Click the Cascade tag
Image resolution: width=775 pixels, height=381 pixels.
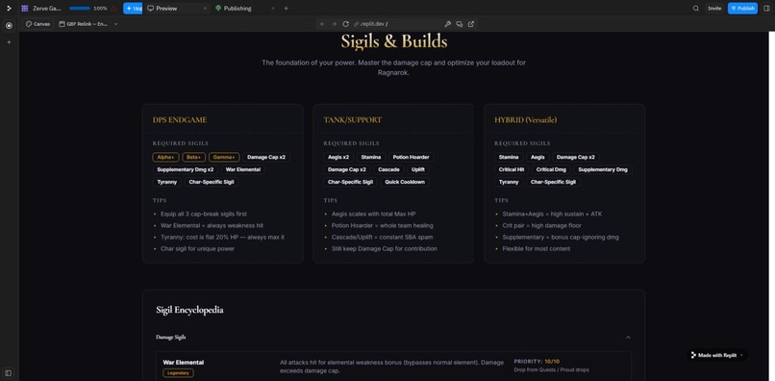(388, 169)
